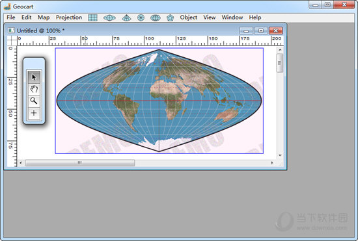Screen dimensions: 358x241
Task: Click the vertical scrollbar thumb
Action: coord(280,63)
